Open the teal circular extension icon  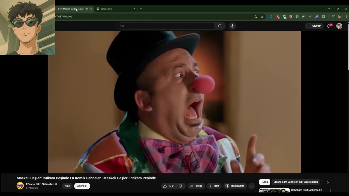coord(297,17)
